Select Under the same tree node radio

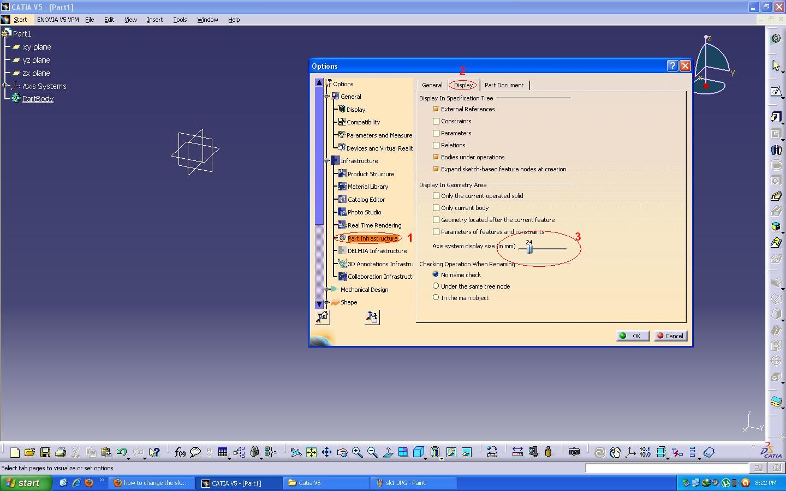click(x=436, y=286)
